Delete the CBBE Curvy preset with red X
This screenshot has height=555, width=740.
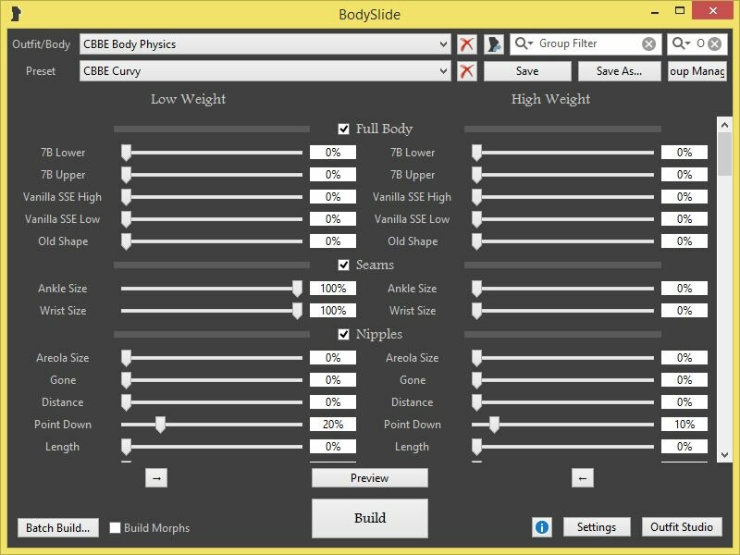(x=467, y=71)
